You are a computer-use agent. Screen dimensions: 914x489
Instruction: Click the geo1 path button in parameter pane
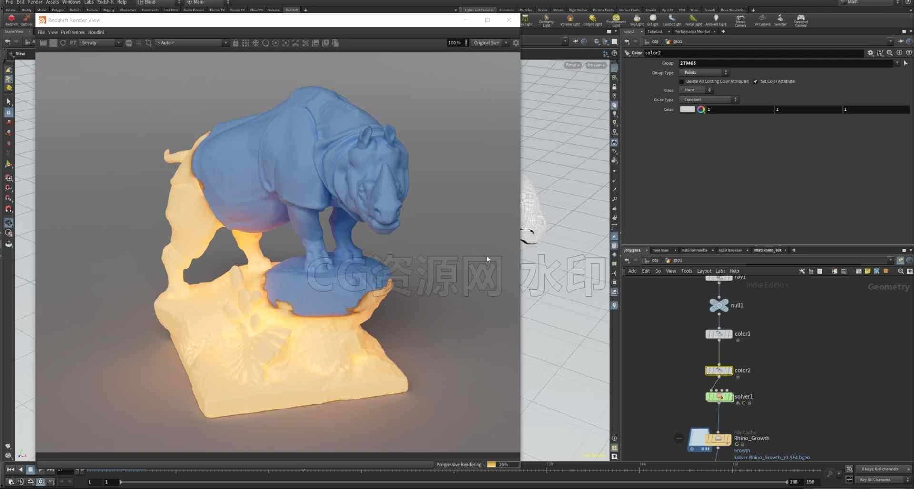click(674, 41)
